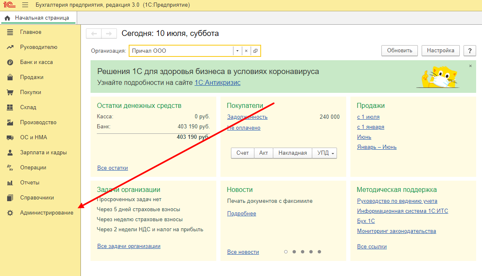Open the Все новости link

click(x=243, y=252)
